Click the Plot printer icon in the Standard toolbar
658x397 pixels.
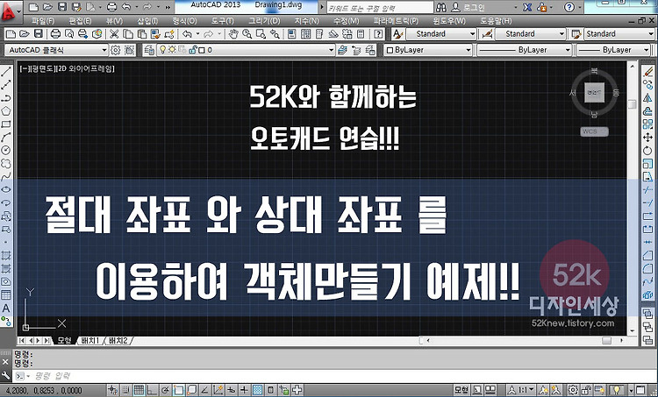coord(55,34)
